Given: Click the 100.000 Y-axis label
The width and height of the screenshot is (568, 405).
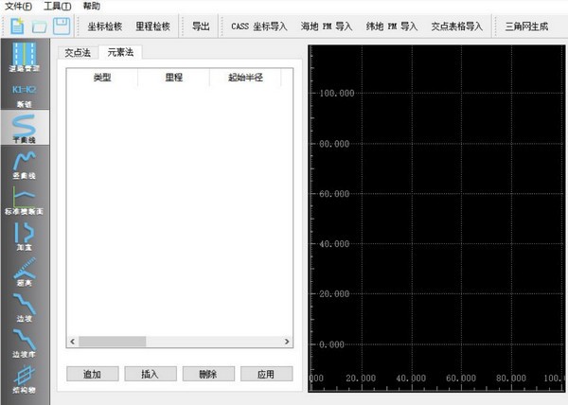Looking at the screenshot, I should (337, 94).
